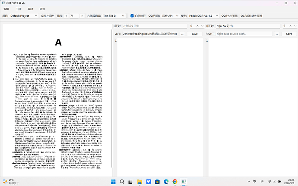Decrease the L正则 counter with the down arrow
Image resolution: width=298 pixels, height=186 pixels.
[202, 26]
